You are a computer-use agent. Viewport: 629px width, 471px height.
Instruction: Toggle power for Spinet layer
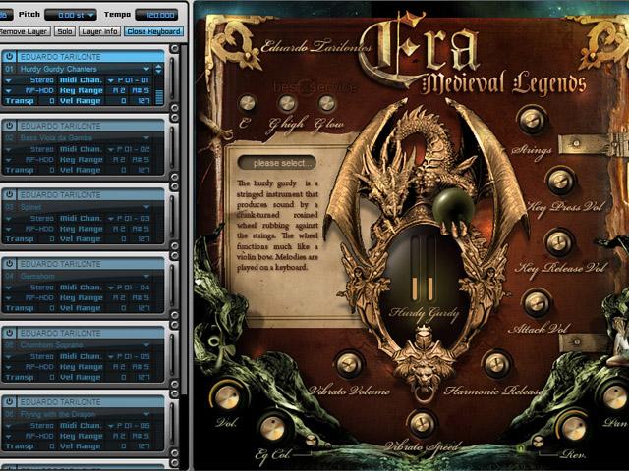[9, 194]
